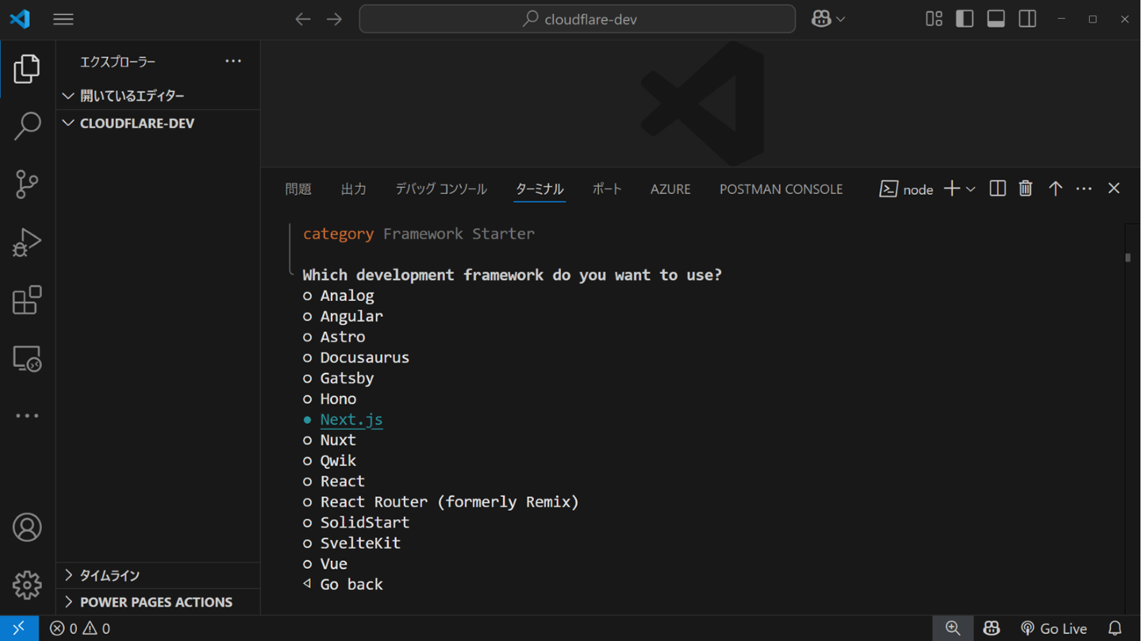The width and height of the screenshot is (1141, 641).
Task: Open the terminal launch profile dropdown
Action: 970,189
